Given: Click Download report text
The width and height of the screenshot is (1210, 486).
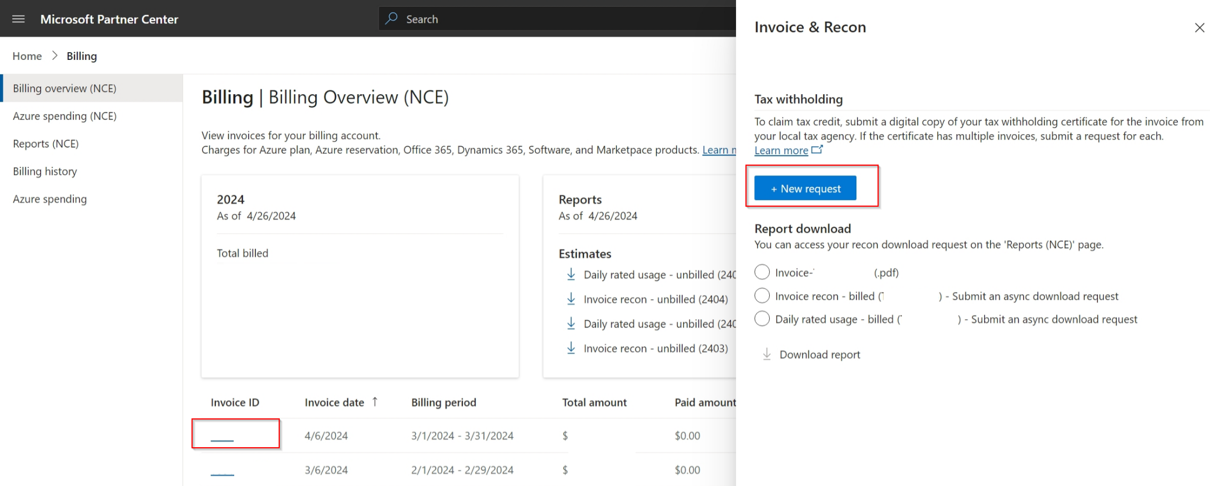Looking at the screenshot, I should (x=820, y=355).
